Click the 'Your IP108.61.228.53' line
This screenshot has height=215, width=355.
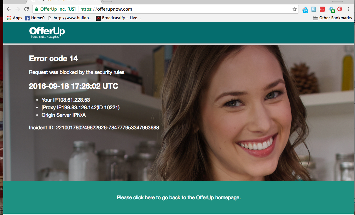[x=66, y=100]
